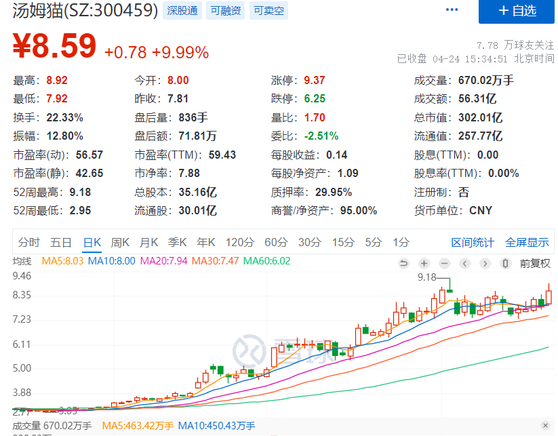Click the 盘后额 value 71.81万
The width and height of the screenshot is (558, 436).
pos(197,136)
